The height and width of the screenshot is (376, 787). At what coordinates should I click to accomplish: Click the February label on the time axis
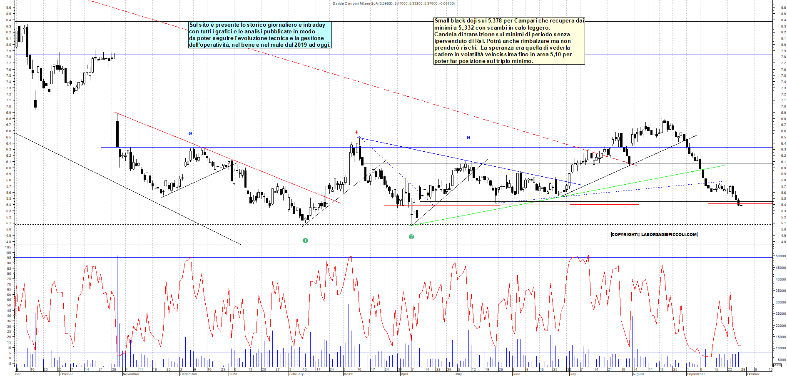(x=296, y=374)
